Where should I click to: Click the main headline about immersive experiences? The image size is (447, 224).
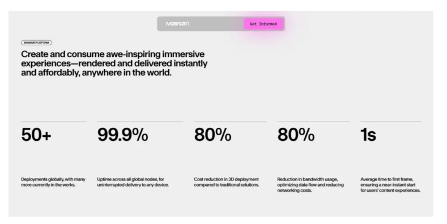(x=114, y=63)
